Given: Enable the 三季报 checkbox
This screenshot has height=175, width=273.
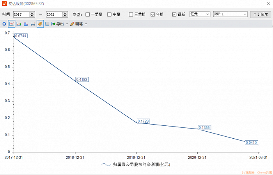Looking at the screenshot, I should [x=131, y=14].
